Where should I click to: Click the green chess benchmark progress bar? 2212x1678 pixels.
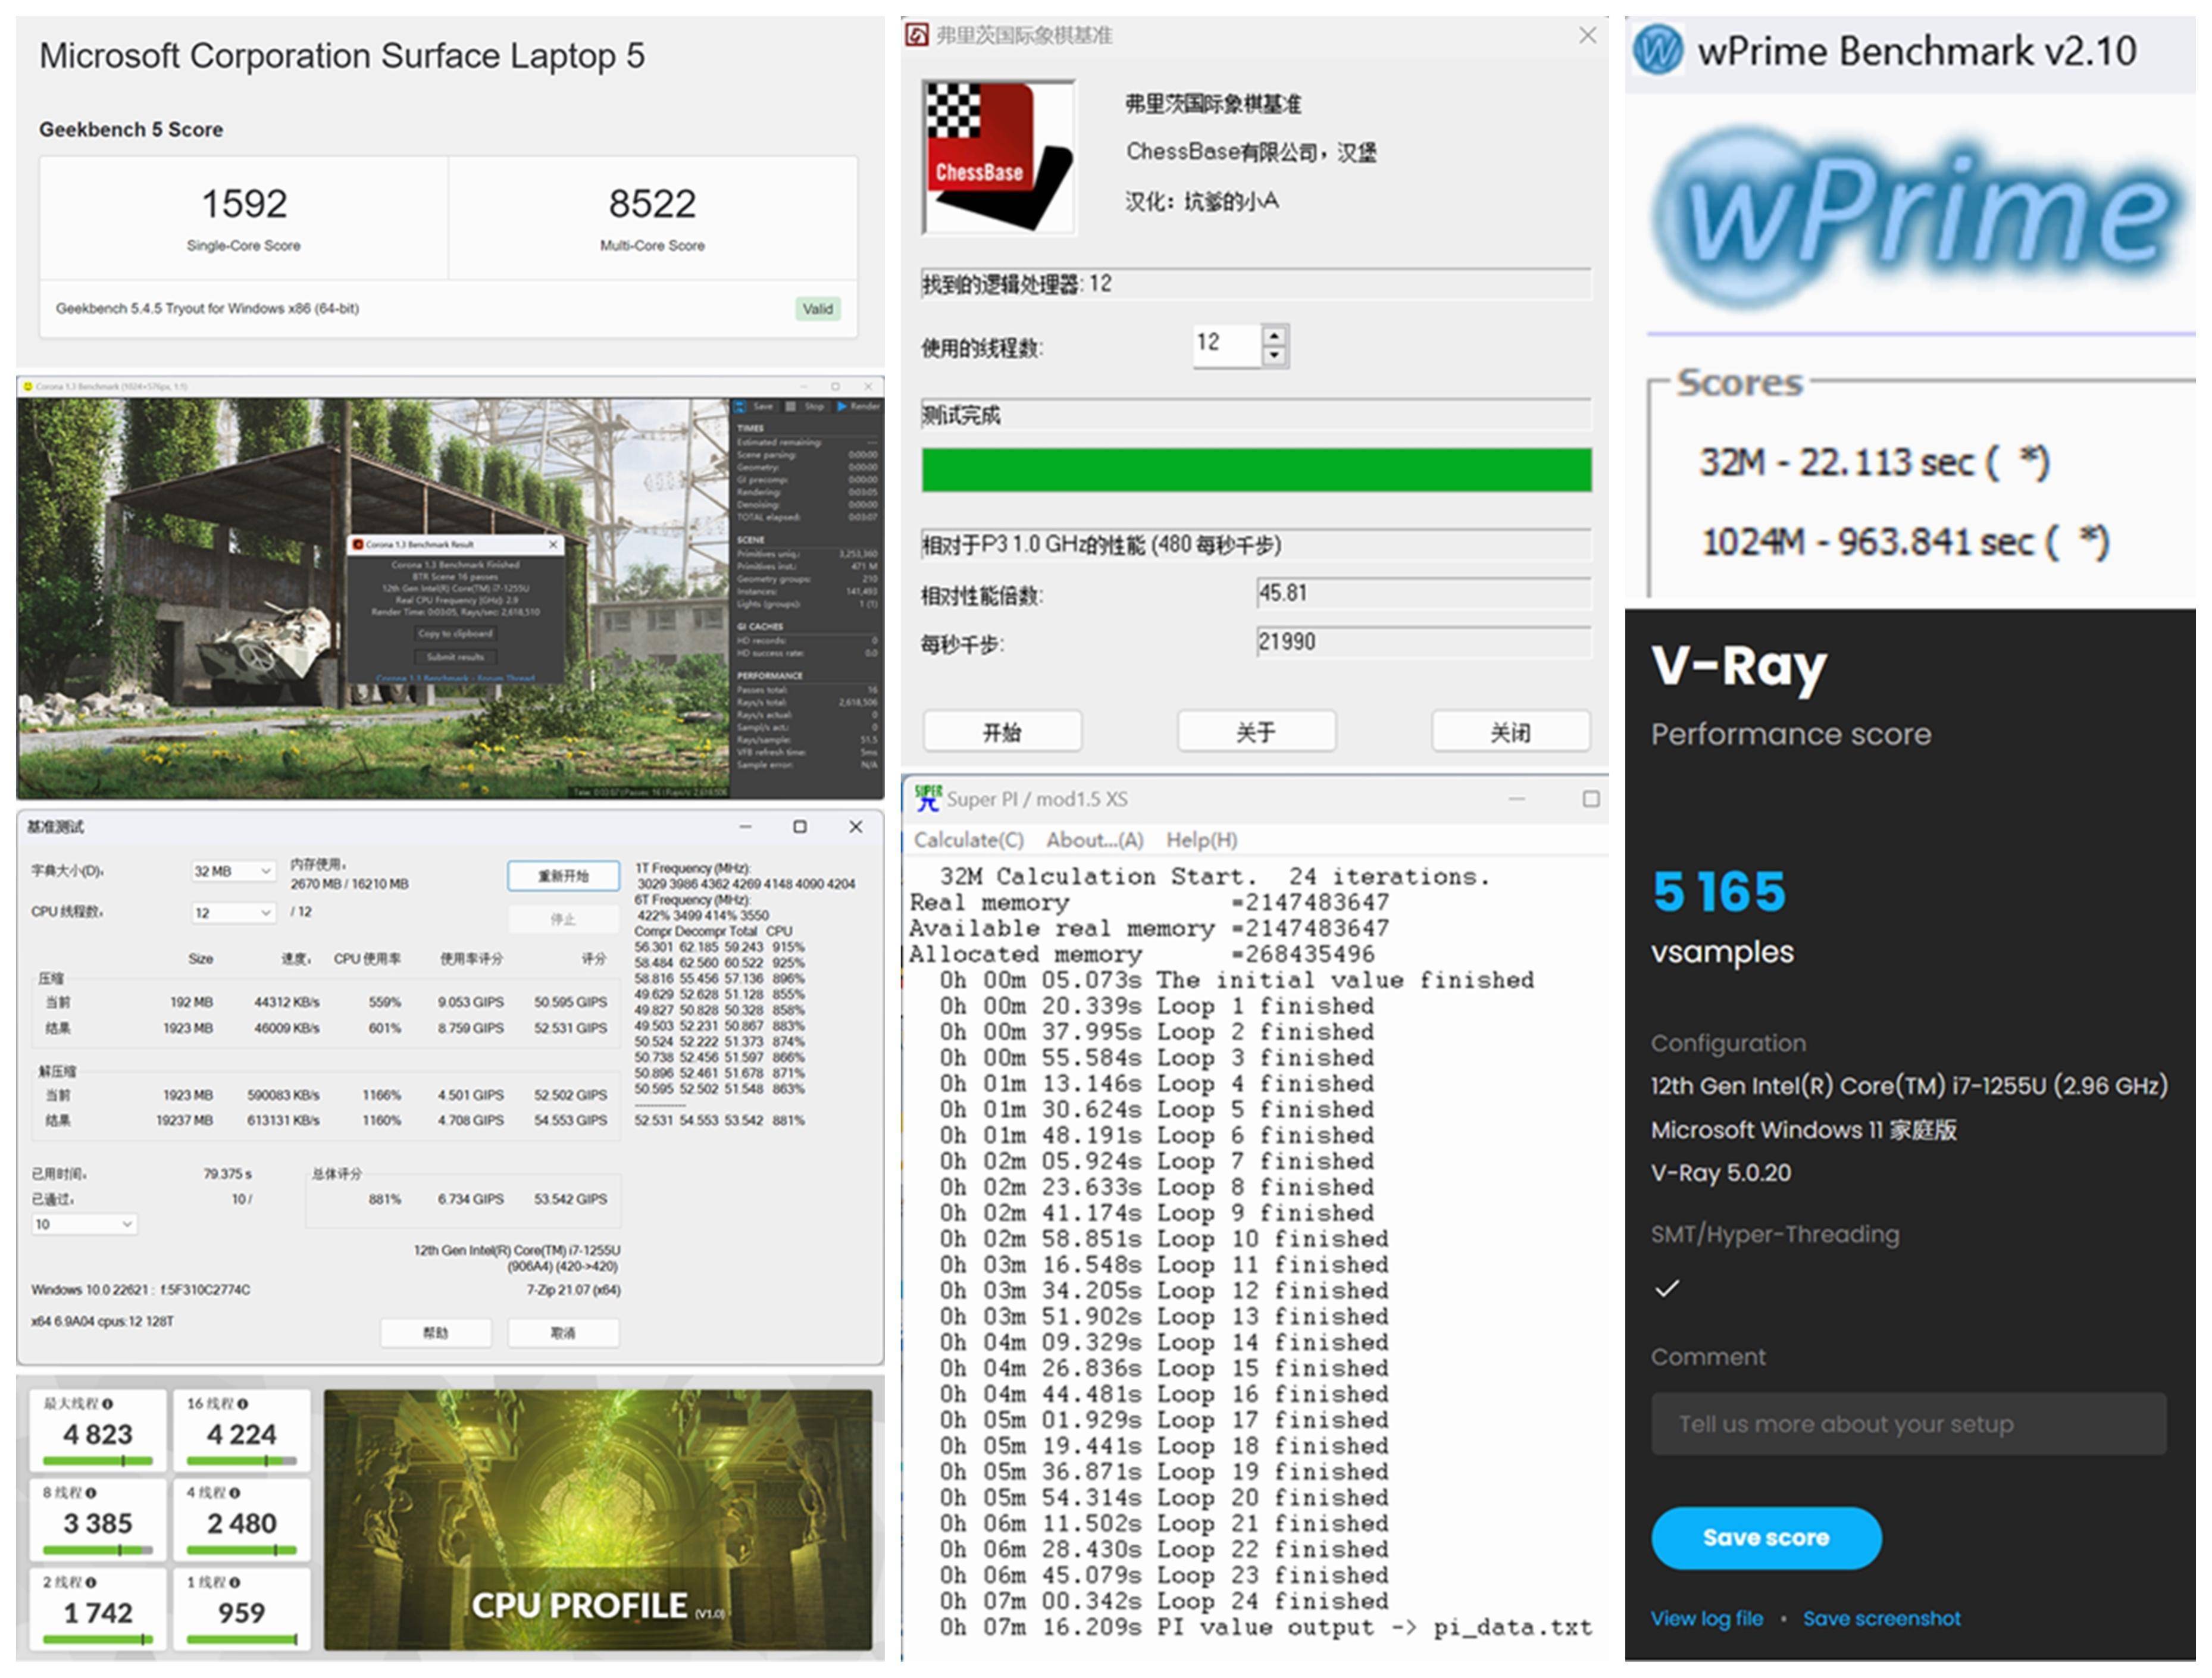point(1256,470)
